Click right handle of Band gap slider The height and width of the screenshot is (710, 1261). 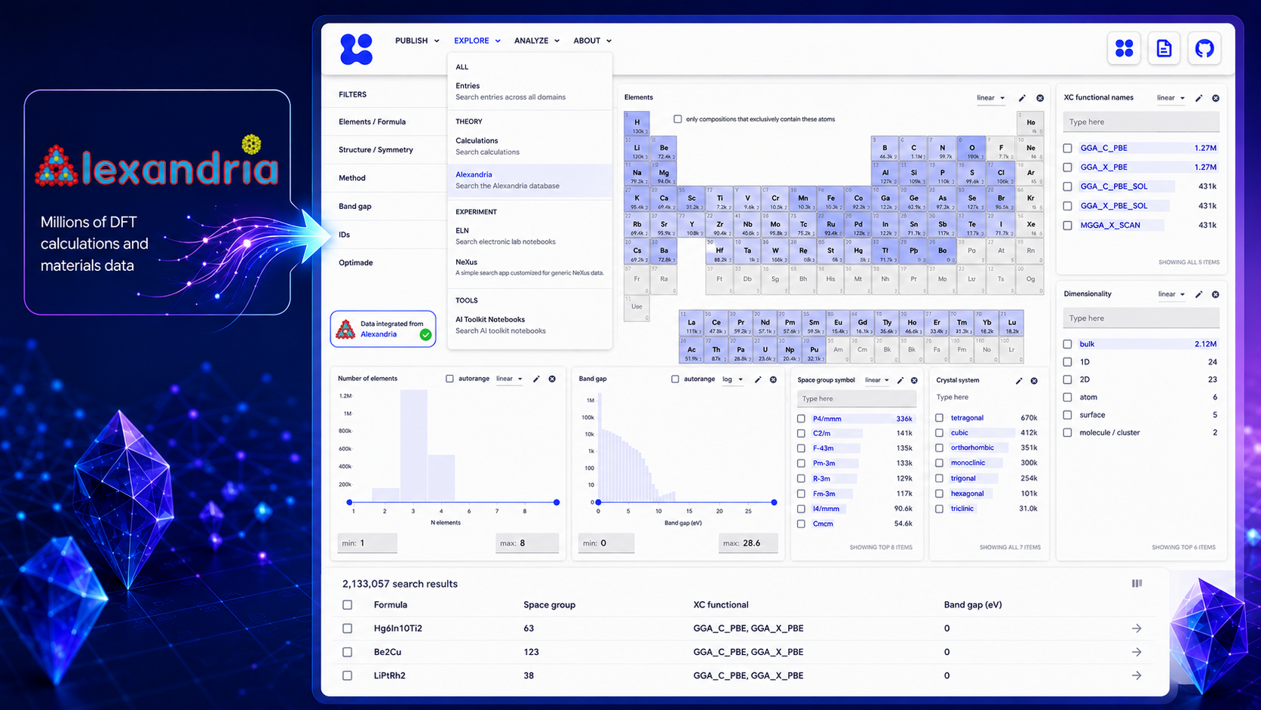coord(774,503)
